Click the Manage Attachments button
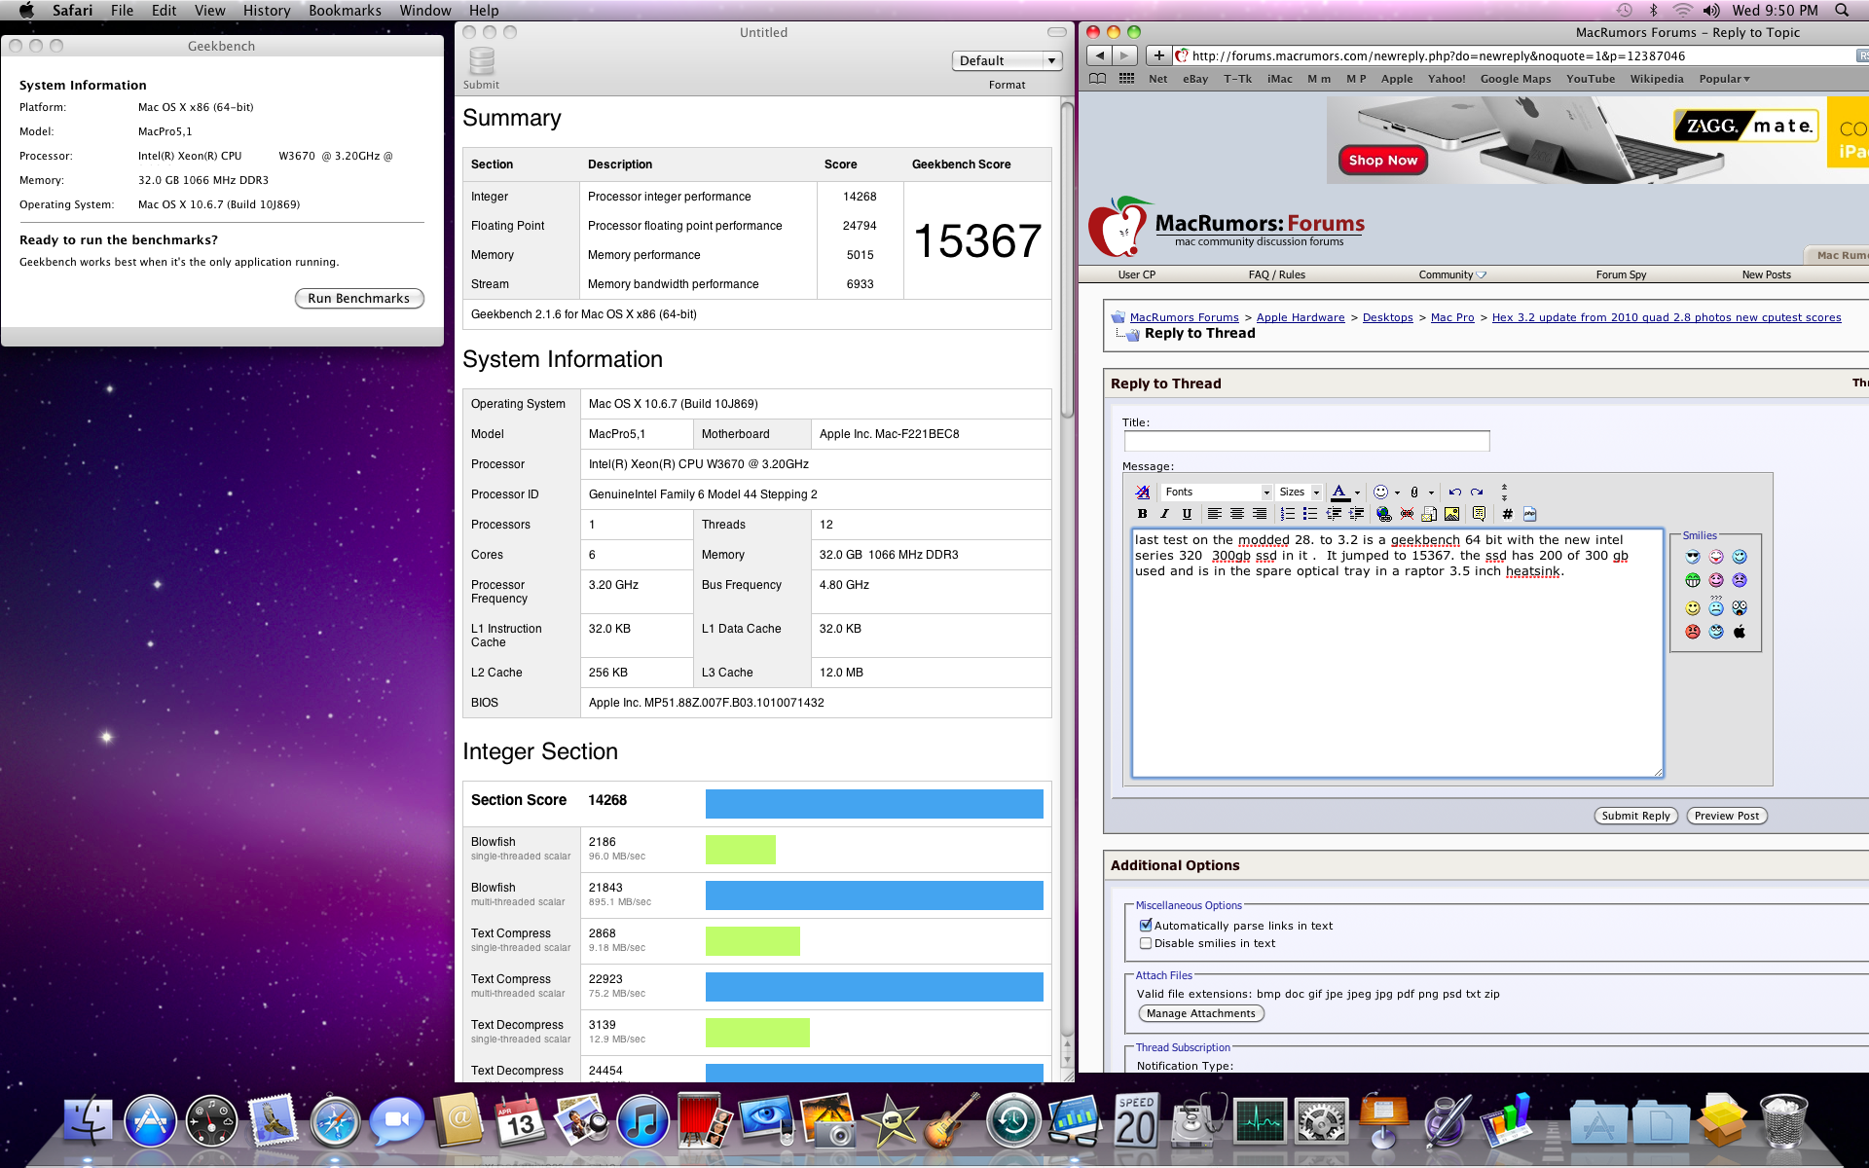This screenshot has height=1168, width=1869. [x=1201, y=1013]
